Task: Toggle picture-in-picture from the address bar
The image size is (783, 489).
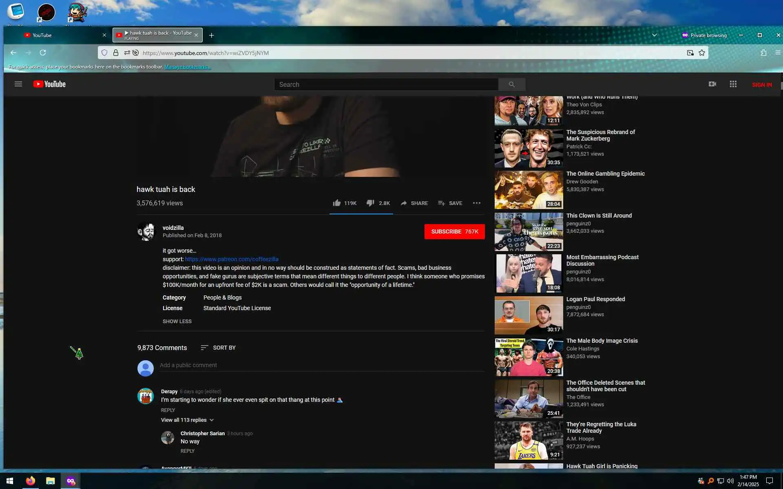Action: click(690, 53)
